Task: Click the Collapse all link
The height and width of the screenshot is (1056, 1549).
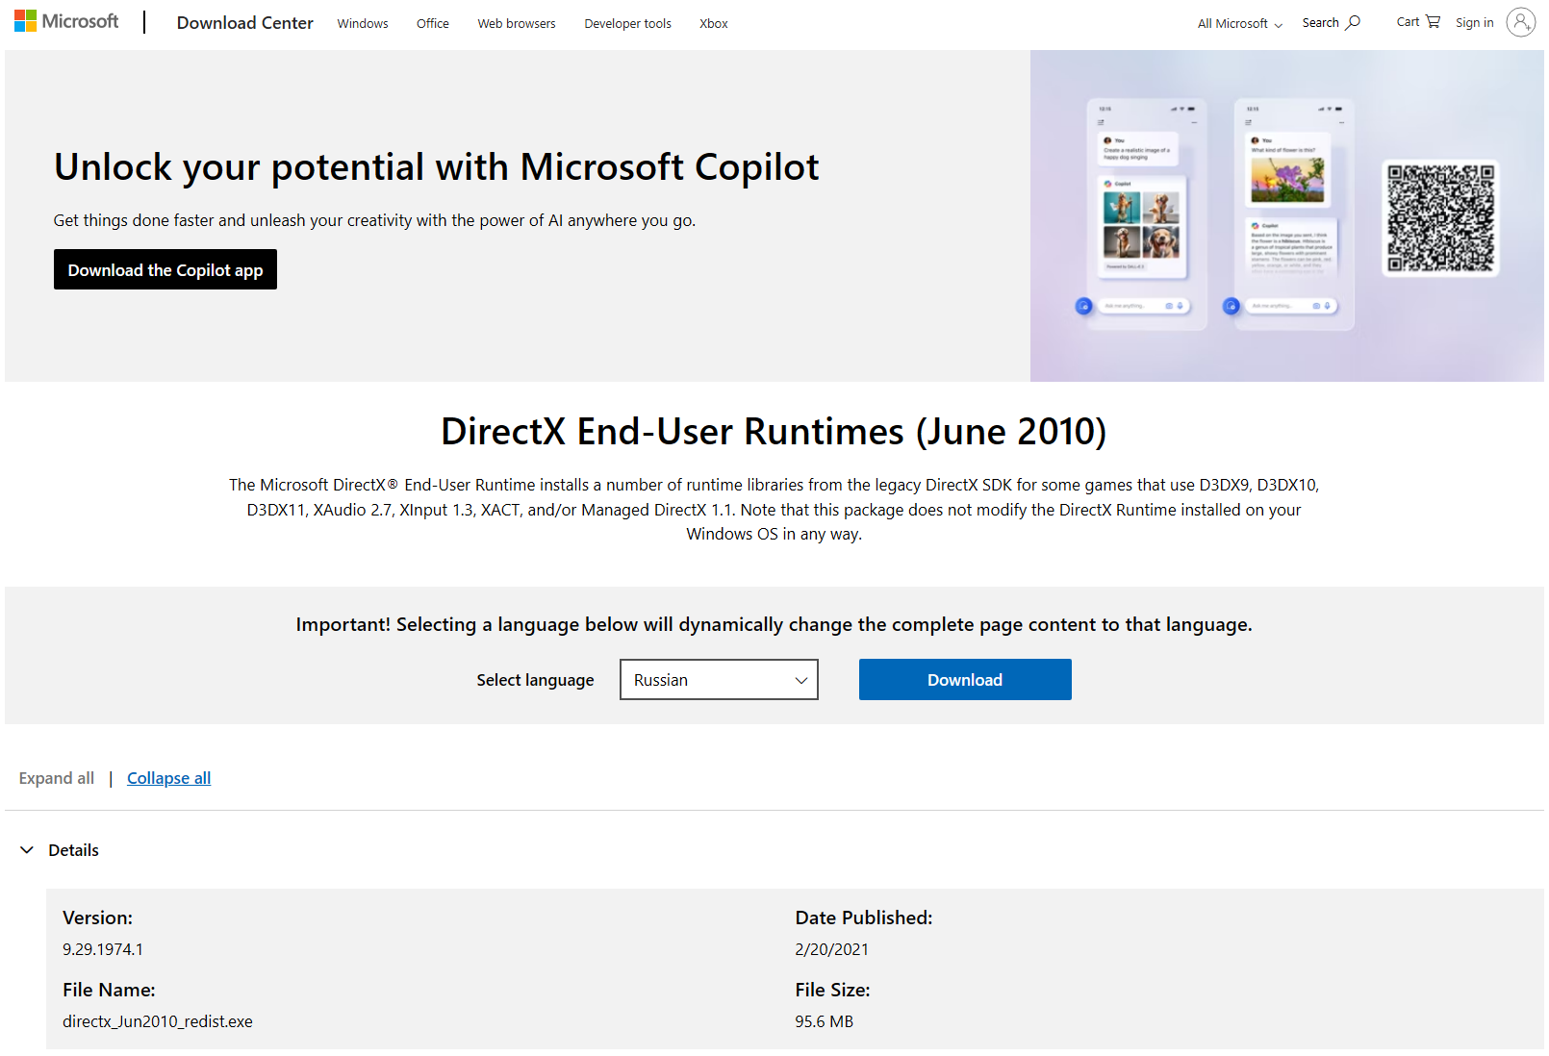Action: pyautogui.click(x=168, y=778)
